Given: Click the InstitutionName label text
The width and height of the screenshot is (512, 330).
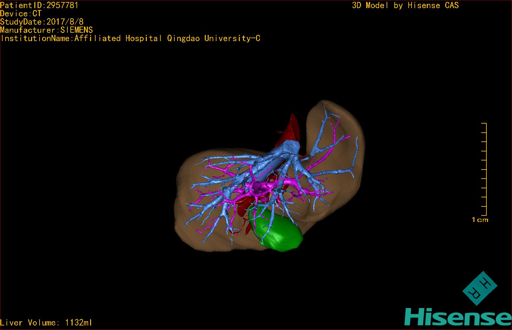Looking at the screenshot, I should coord(37,38).
